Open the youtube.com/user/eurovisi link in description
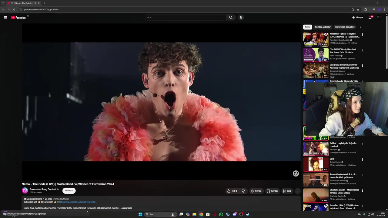Viewport: 388px width, 218px height. pyautogui.click(x=76, y=202)
